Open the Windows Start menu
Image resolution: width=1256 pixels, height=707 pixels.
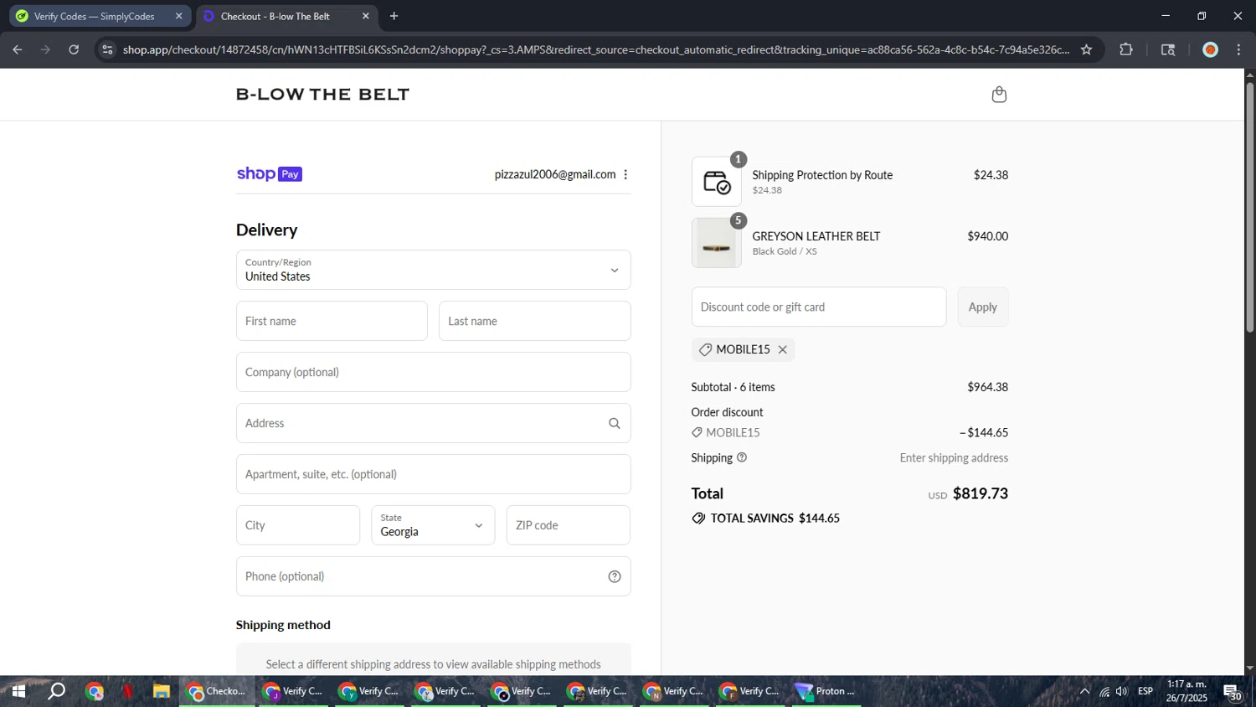18,691
